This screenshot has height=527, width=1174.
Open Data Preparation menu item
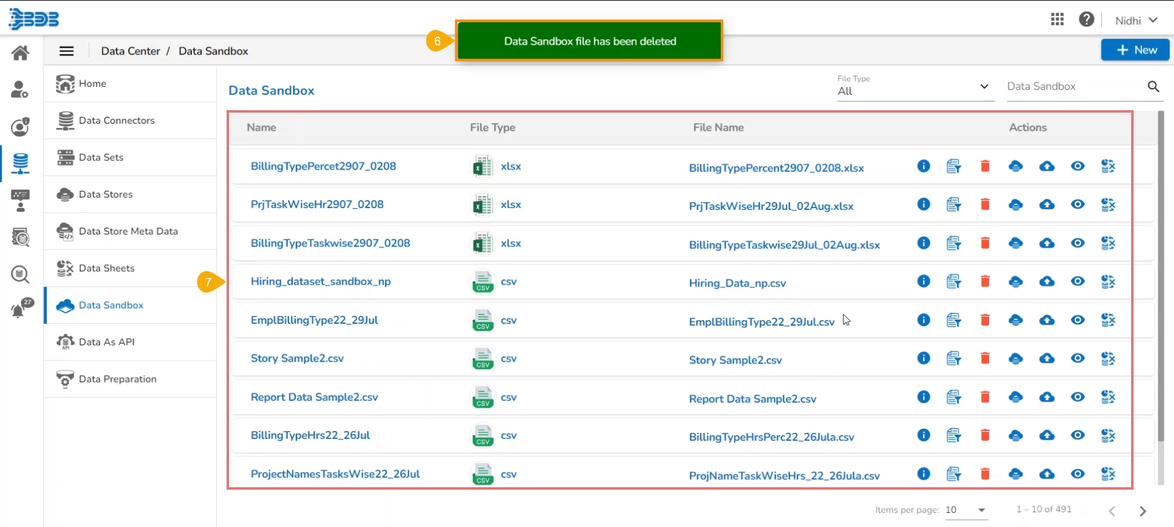pyautogui.click(x=118, y=379)
